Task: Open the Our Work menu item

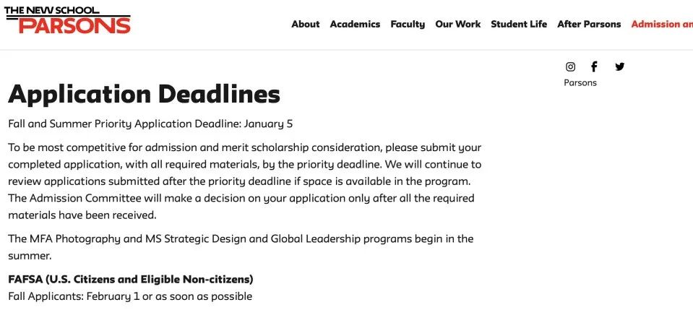Action: pos(457,24)
